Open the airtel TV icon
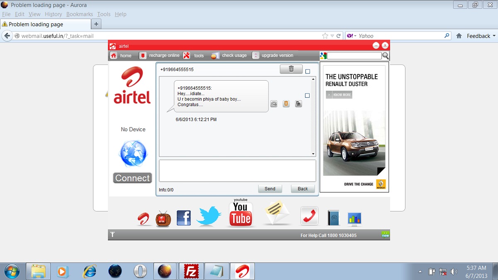The width and height of the screenshot is (498, 280). pyautogui.click(x=164, y=219)
